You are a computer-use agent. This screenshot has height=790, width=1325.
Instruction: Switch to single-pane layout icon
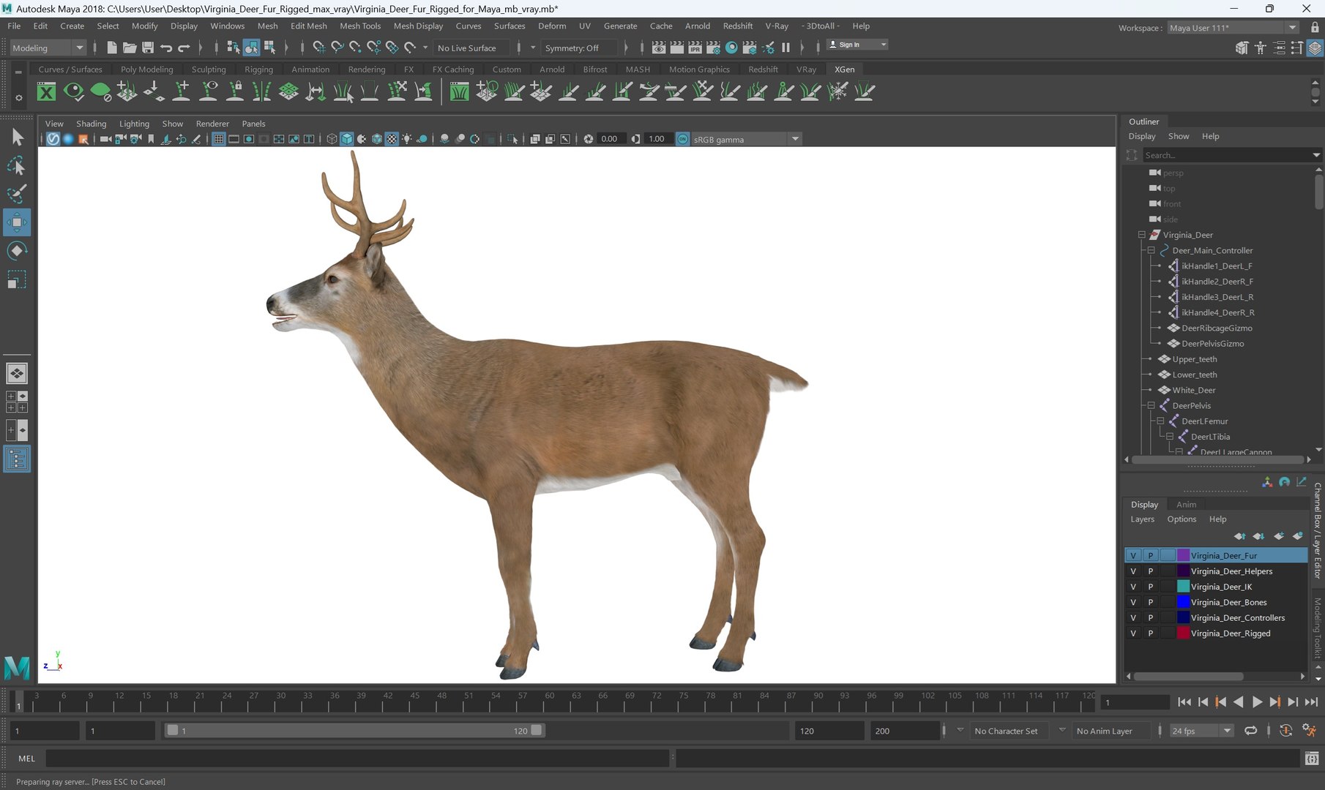pos(17,374)
